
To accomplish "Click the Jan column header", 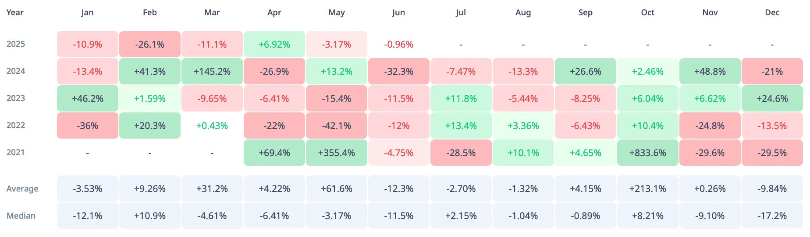I will pyautogui.click(x=87, y=13).
